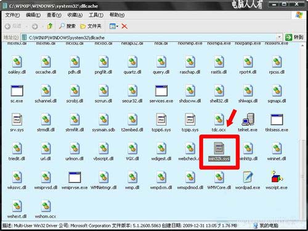Click the red Delete toolbar icon
This screenshot has width=308, height=231.
click(x=124, y=26)
